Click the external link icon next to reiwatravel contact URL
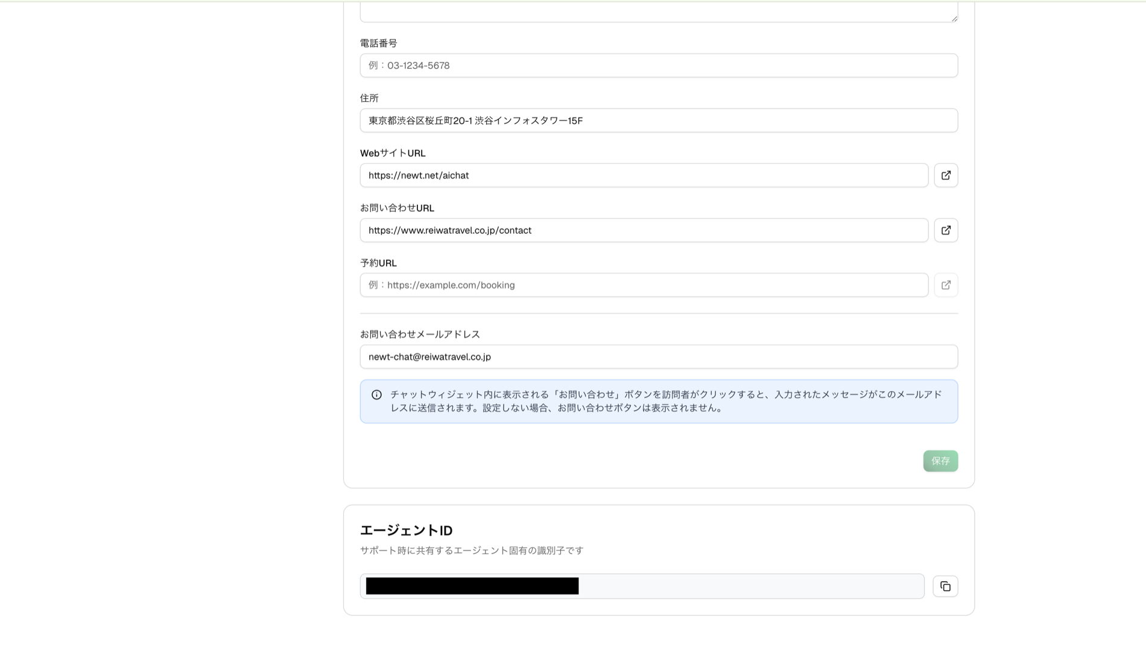The image size is (1146, 659). [946, 230]
